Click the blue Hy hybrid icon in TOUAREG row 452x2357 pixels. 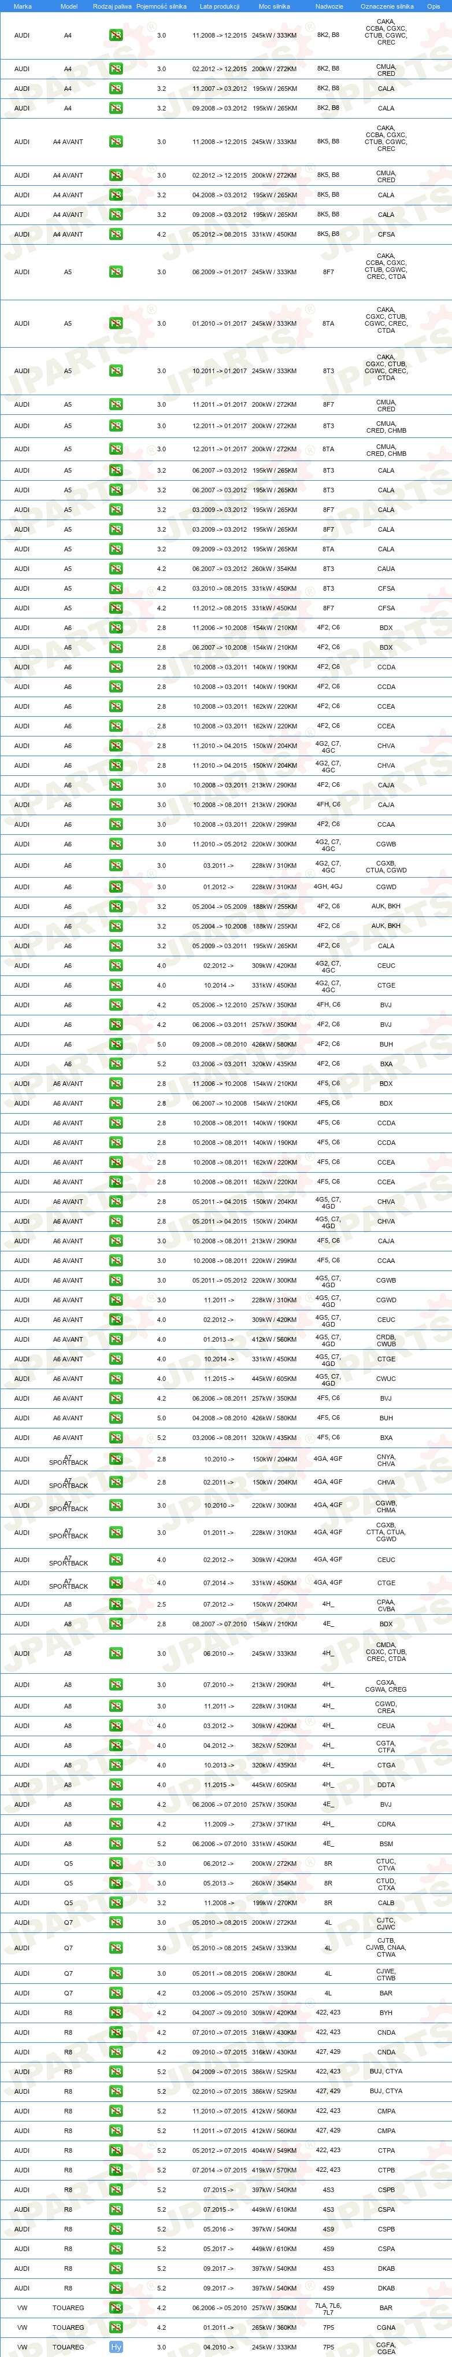coord(116,2347)
